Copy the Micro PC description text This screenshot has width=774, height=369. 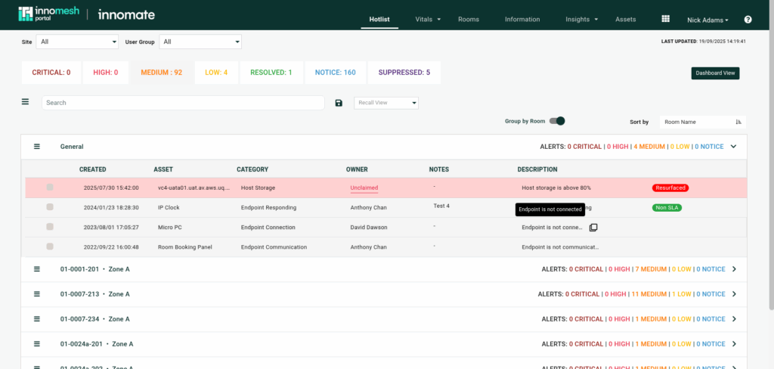594,228
